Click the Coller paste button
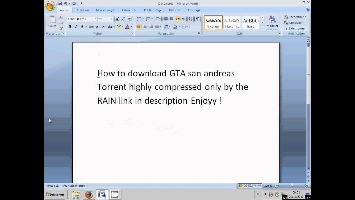 click(x=52, y=22)
